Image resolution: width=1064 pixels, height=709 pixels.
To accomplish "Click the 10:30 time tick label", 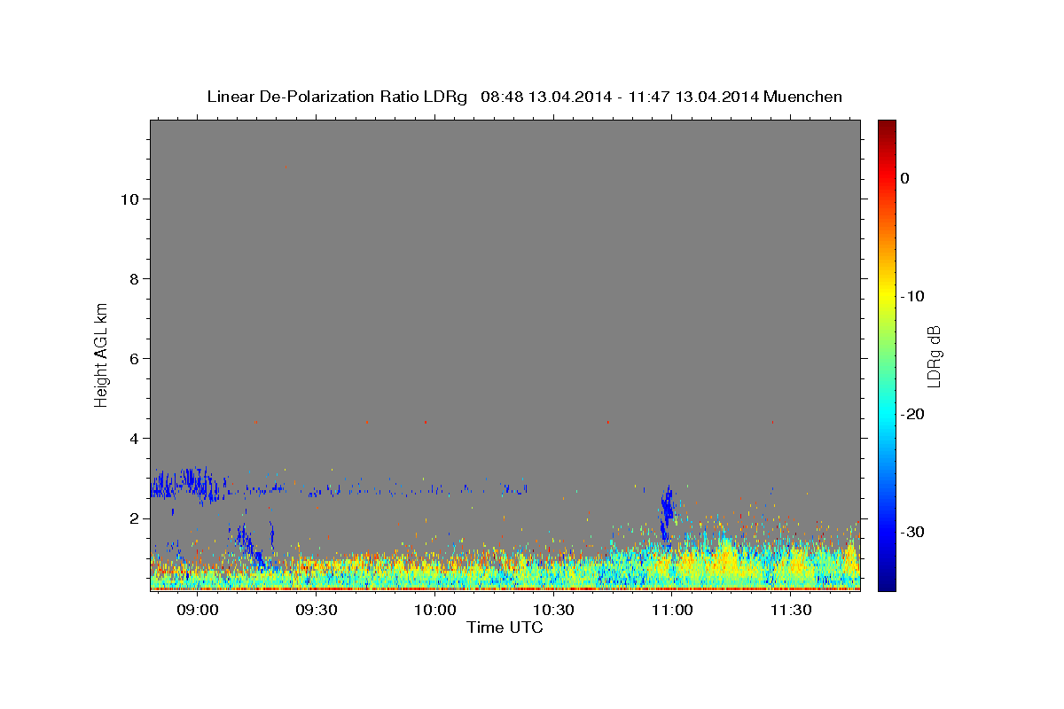I will (x=554, y=610).
